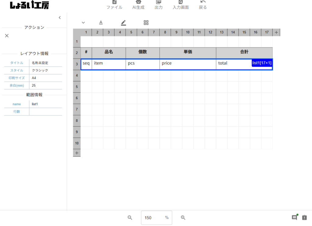This screenshot has width=312, height=226.
Task: Click the zoom out magnifier
Action: coord(130,217)
